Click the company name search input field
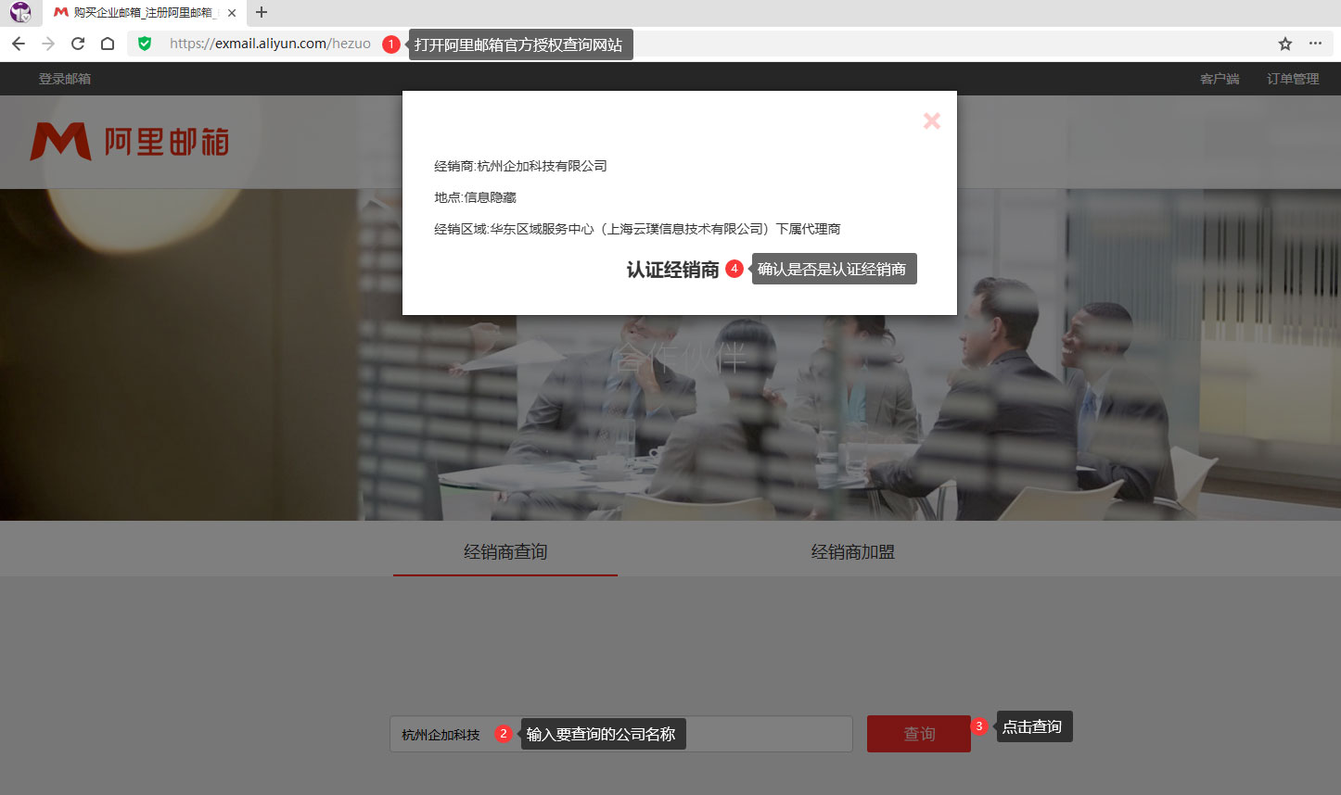Viewport: 1341px width, 795px height. [x=621, y=734]
